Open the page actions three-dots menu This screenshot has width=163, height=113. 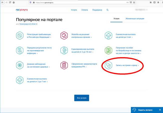click(127, 3)
